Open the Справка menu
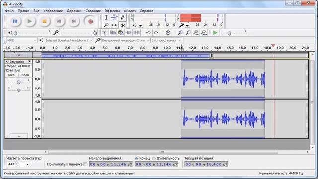 coord(146,11)
